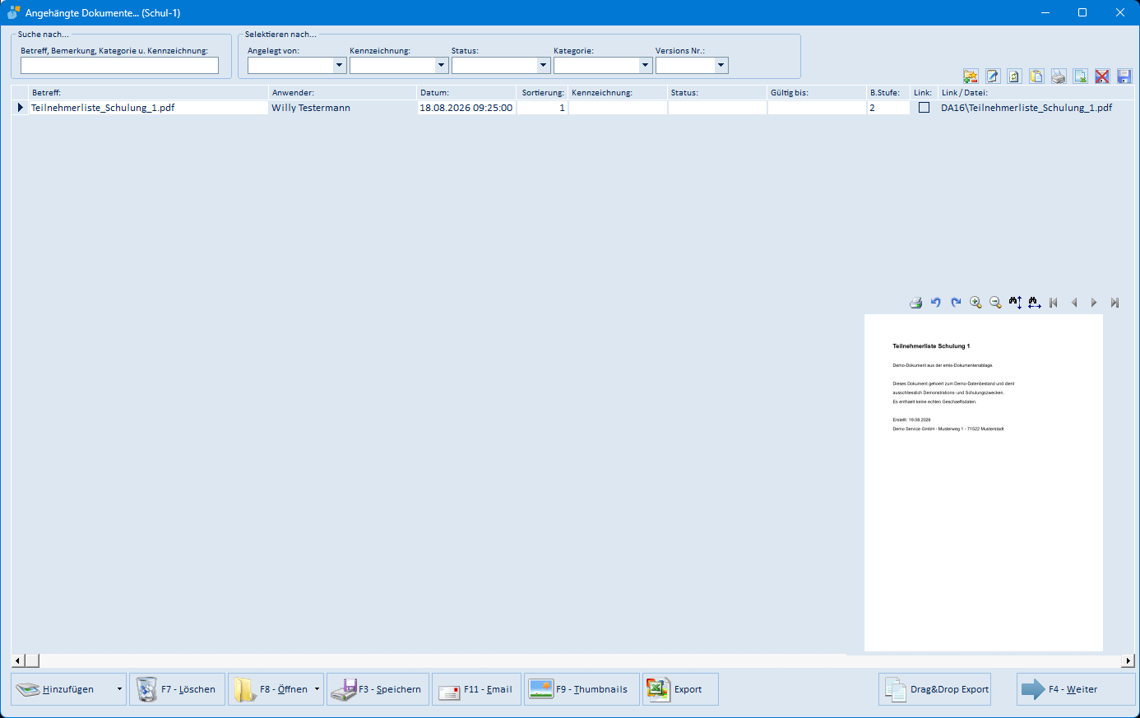Click the clipboard paste icon in top toolbar
Viewport: 1140px width, 718px height.
1036,76
